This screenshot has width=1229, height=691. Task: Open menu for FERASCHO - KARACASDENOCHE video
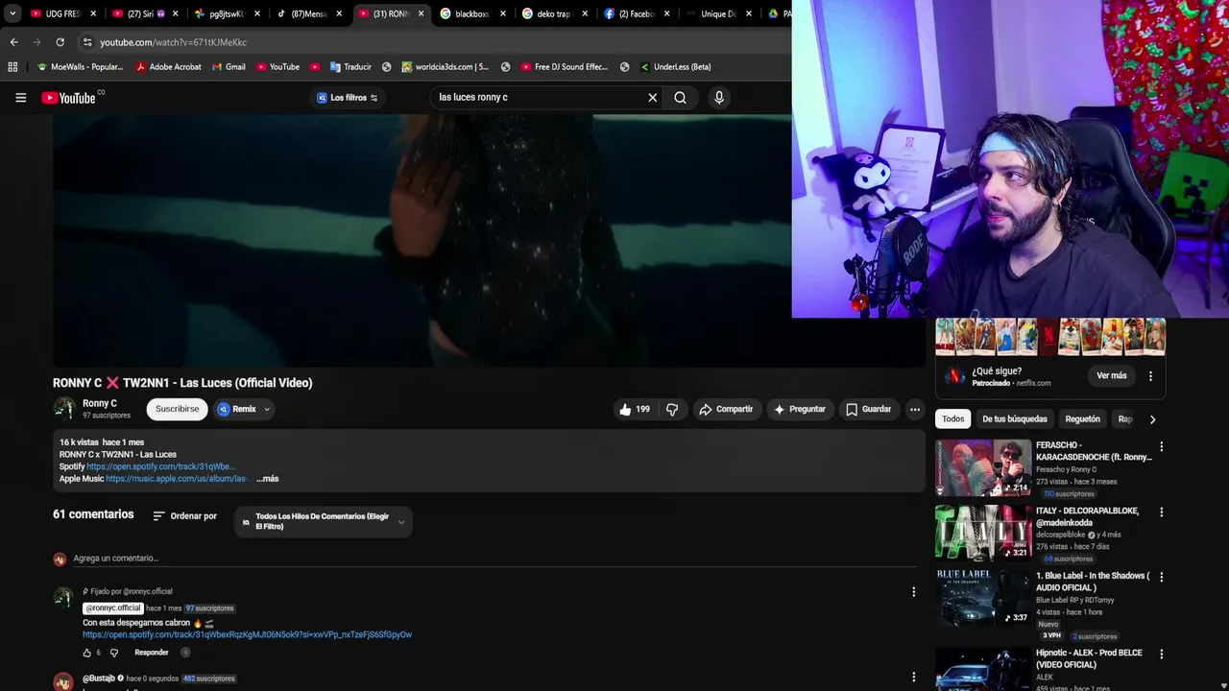pyautogui.click(x=1161, y=446)
